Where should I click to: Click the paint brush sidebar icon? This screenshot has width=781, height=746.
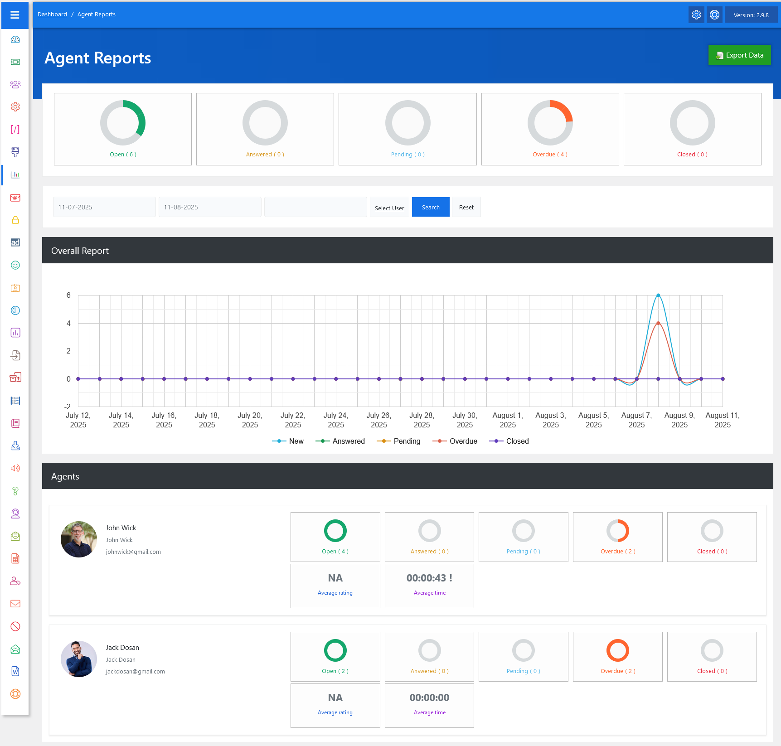pyautogui.click(x=15, y=152)
